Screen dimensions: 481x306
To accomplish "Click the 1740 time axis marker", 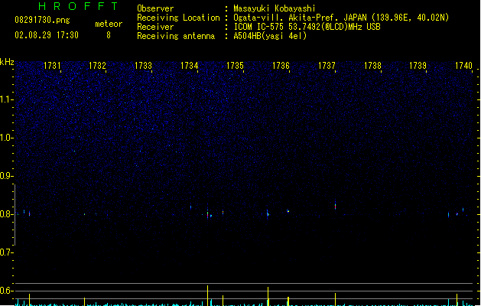I will pos(463,66).
